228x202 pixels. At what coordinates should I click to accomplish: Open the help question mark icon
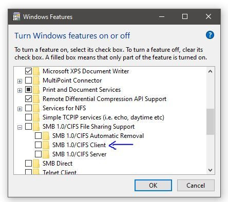(210, 35)
